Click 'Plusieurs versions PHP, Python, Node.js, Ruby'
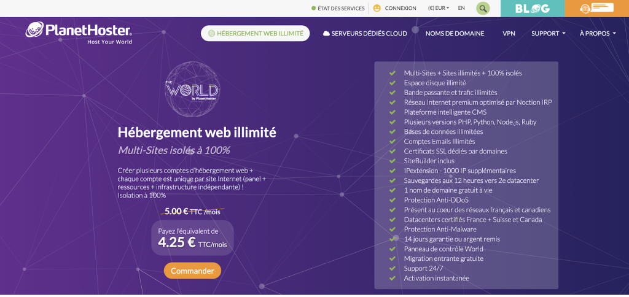Image resolution: width=629 pixels, height=297 pixels. click(x=470, y=122)
